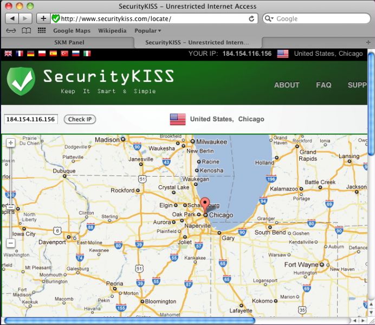Click the Gary label on the map
The image size is (375, 325).
coord(228,238)
